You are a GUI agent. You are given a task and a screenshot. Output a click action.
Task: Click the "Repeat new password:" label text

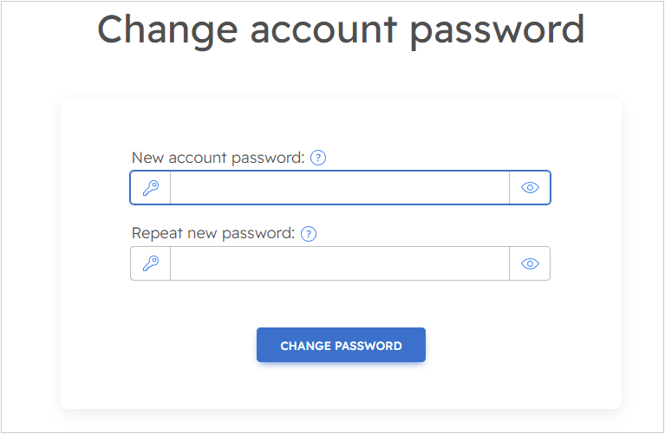click(212, 234)
